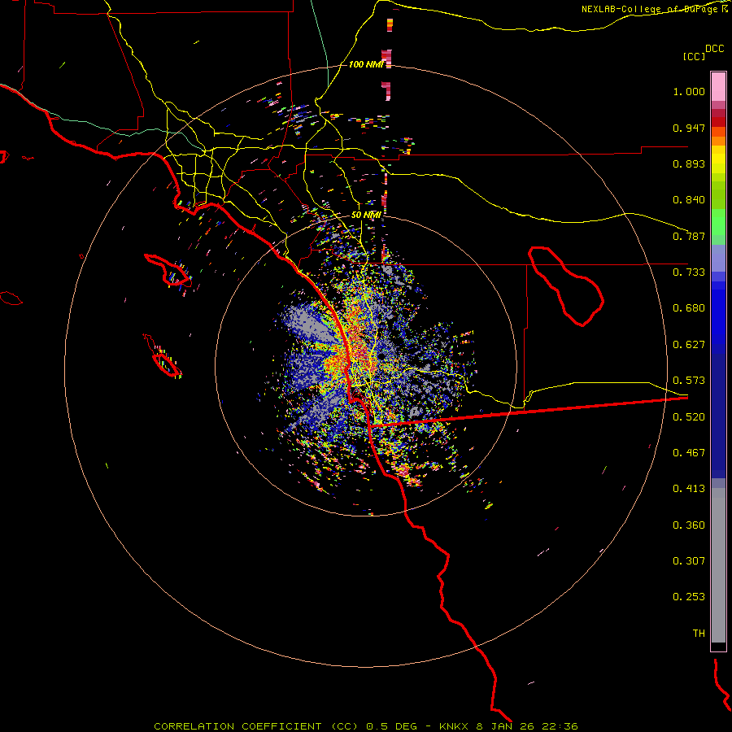
Task: Click the [CC] legend unit label
Action: click(694, 56)
